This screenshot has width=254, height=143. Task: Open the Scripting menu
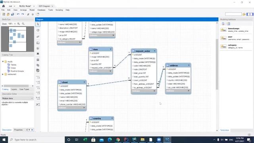pos(59,10)
